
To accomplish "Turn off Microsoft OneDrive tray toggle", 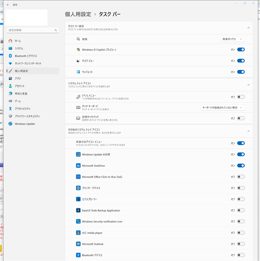I will coord(241,166).
